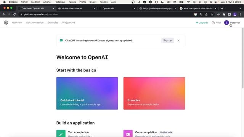
Task: Go to Examples in top navigation
Action: tap(53, 23)
